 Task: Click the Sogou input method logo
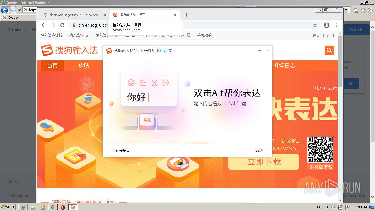tap(69, 50)
